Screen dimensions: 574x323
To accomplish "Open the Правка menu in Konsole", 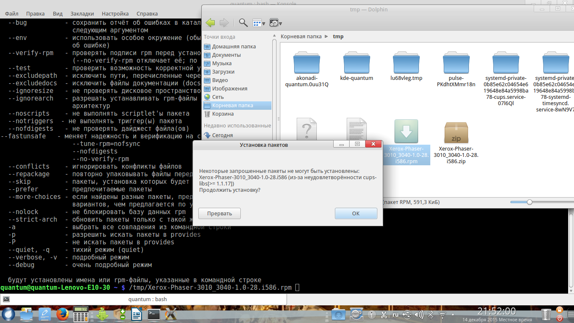I will [36, 14].
